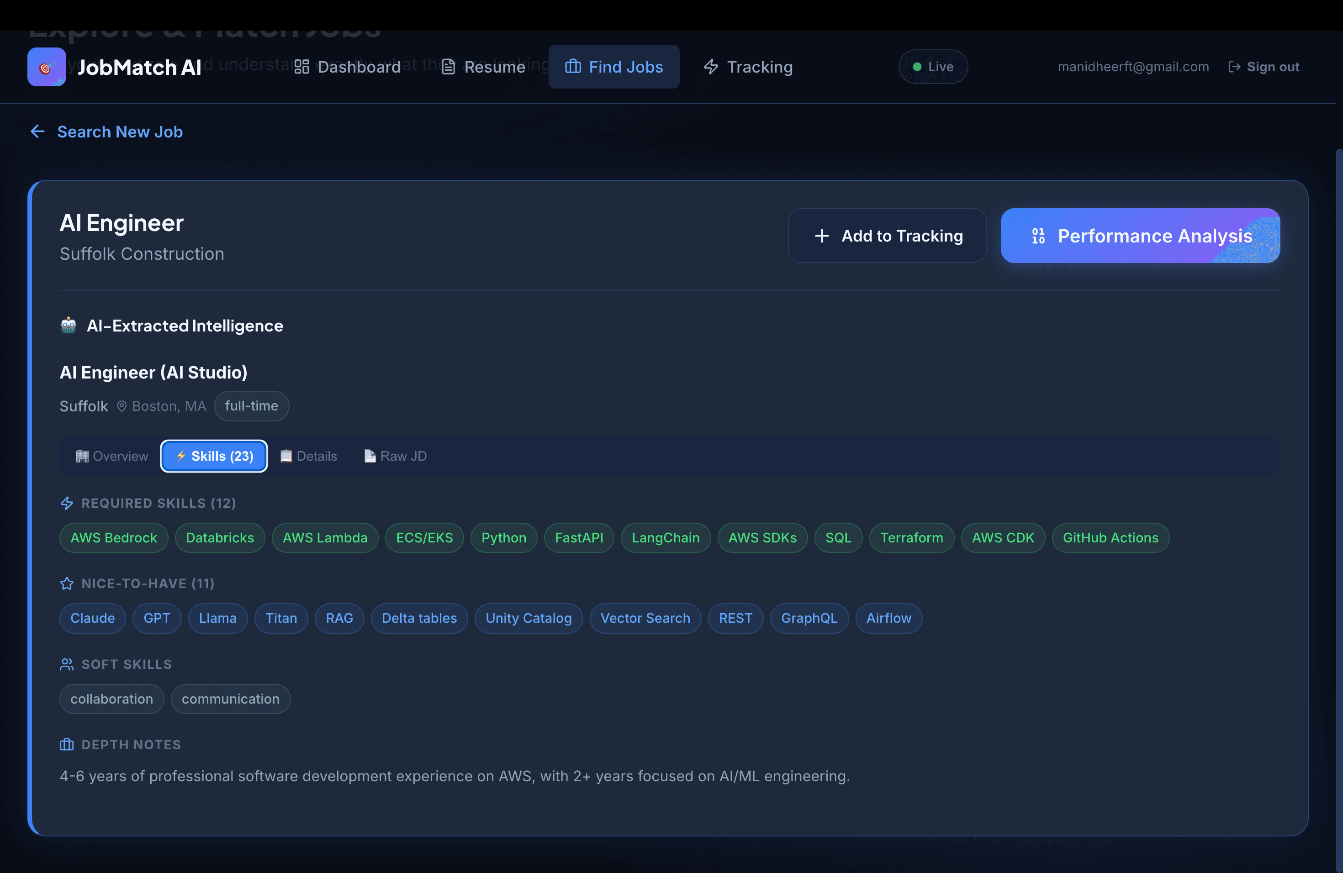
Task: Click the AWS Lambda skill chip
Action: 325,538
